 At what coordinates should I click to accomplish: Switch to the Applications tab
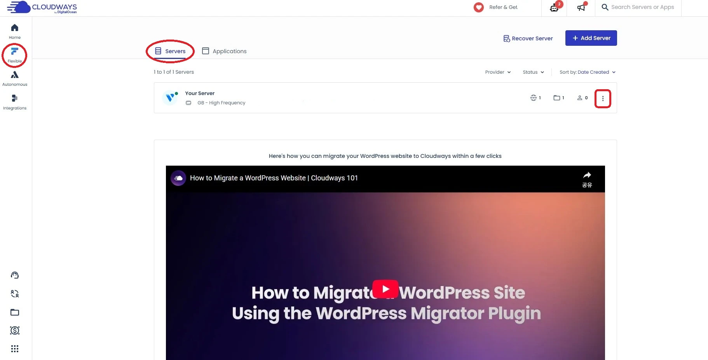[x=224, y=51]
